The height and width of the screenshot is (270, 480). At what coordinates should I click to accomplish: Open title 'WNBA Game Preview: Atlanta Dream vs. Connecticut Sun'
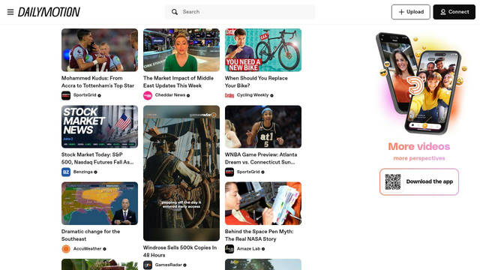[261, 158]
